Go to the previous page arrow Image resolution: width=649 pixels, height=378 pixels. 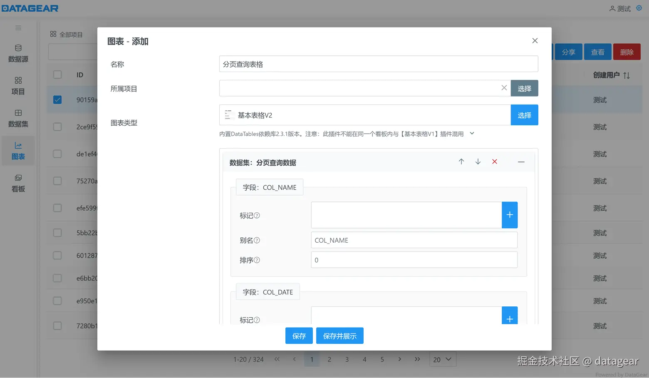click(x=295, y=359)
